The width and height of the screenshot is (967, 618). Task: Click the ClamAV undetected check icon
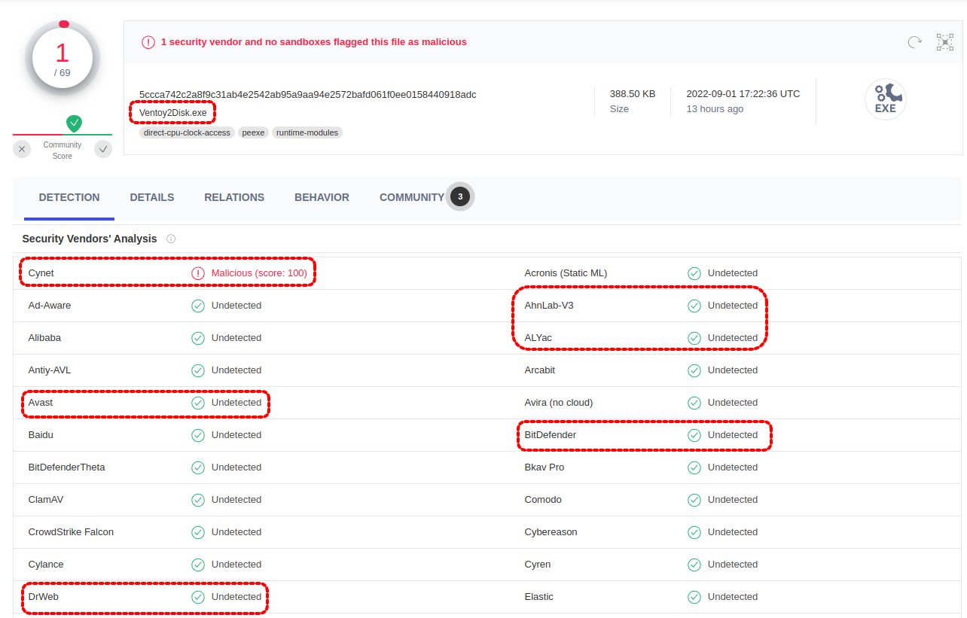[198, 500]
